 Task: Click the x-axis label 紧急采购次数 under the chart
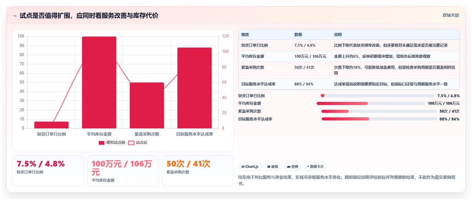click(147, 134)
